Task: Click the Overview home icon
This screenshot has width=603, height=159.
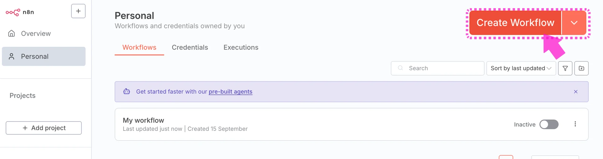Action: coord(12,34)
